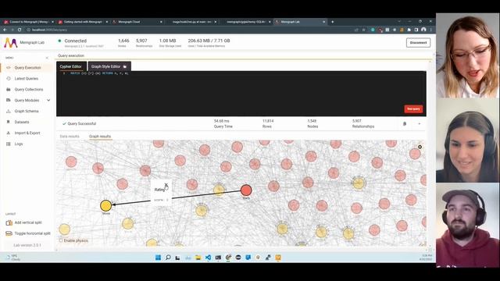Open Import & Export sidebar icon
Viewport: 500px width, 281px height.
coord(9,133)
